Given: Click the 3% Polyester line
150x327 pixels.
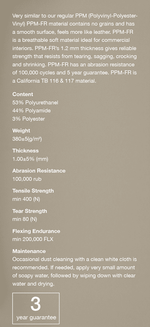Looking at the screenshot, I should click(29, 119).
